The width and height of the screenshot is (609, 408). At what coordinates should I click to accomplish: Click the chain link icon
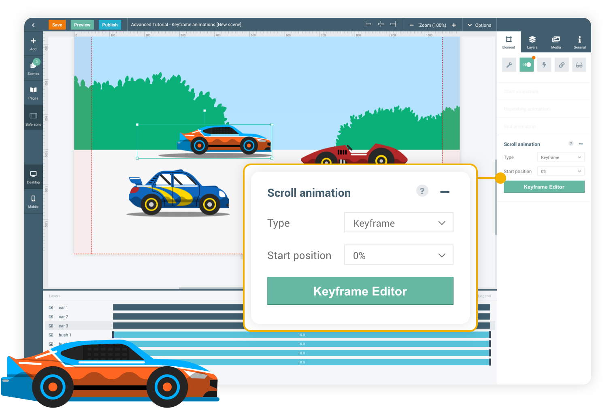tap(562, 65)
